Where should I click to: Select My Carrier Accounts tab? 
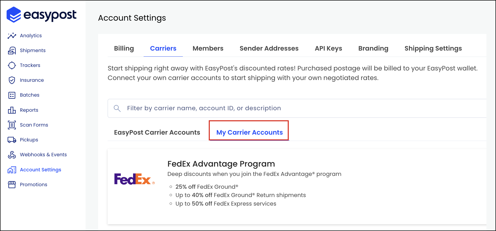(250, 132)
